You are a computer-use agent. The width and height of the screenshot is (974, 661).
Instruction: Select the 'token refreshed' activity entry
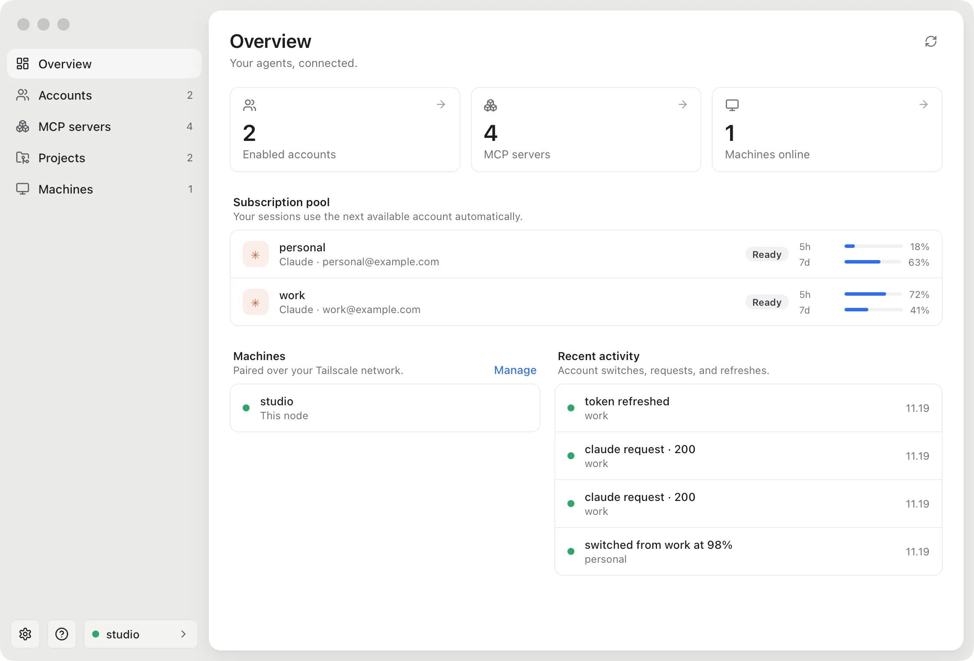click(748, 408)
